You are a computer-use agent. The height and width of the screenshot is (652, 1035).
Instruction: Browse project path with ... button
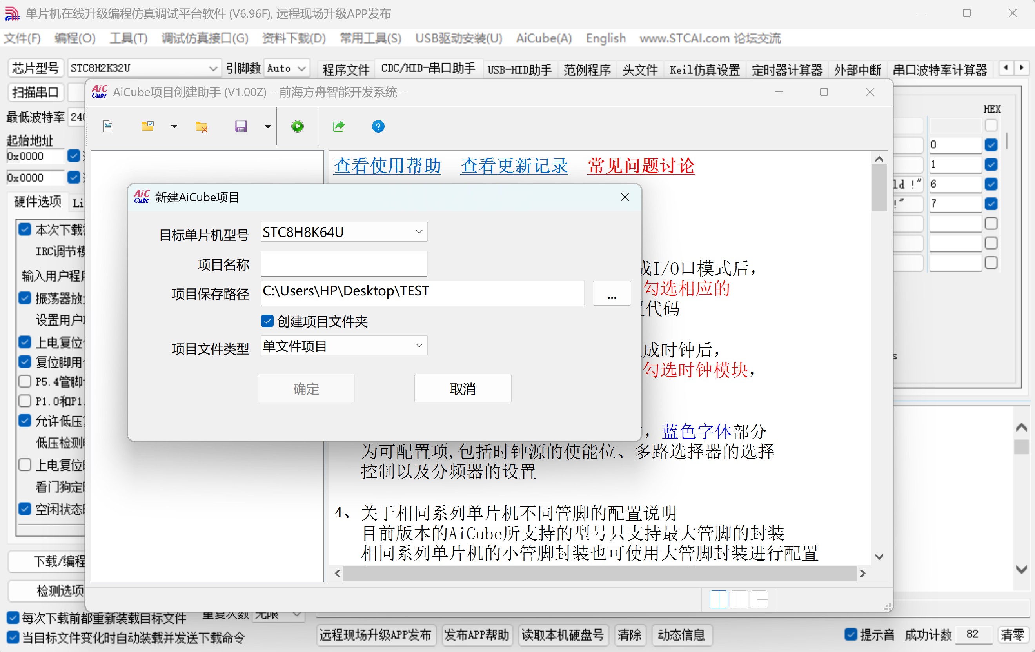[611, 293]
